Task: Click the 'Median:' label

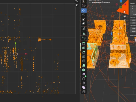Action: click(132, 3)
